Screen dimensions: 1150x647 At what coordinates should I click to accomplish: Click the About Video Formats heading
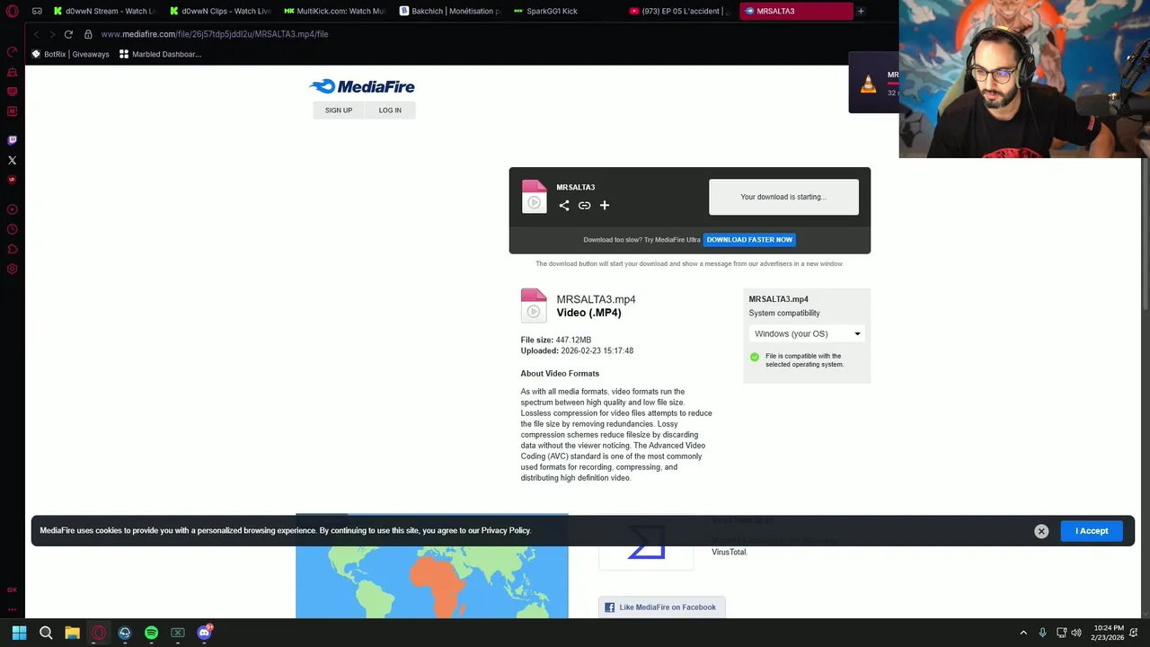pyautogui.click(x=560, y=374)
